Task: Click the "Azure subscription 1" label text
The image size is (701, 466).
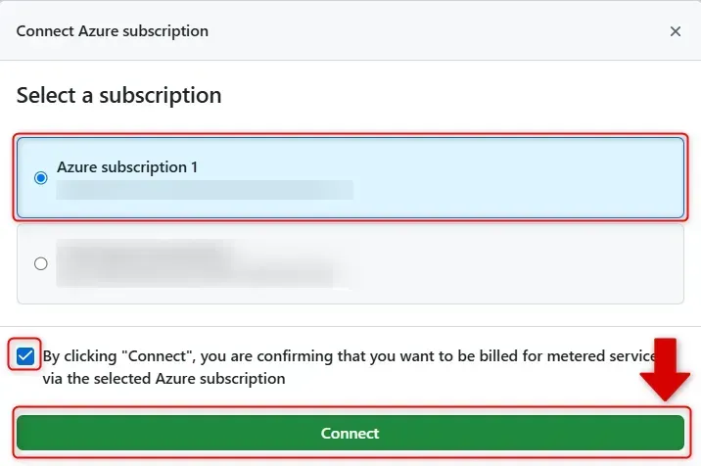Action: point(127,167)
